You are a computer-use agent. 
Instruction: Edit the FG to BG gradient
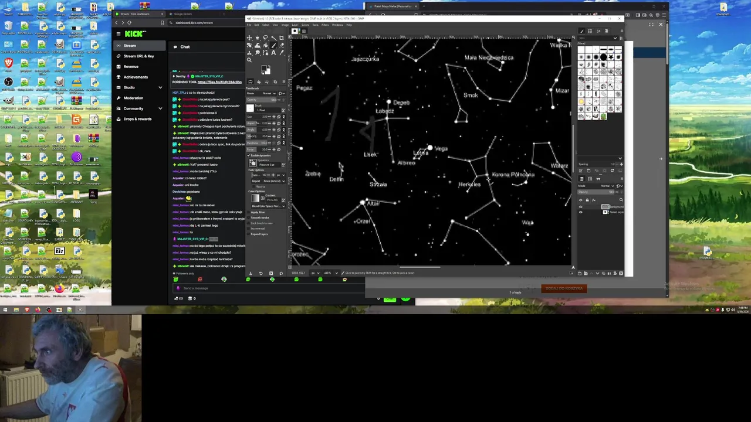[x=283, y=200]
